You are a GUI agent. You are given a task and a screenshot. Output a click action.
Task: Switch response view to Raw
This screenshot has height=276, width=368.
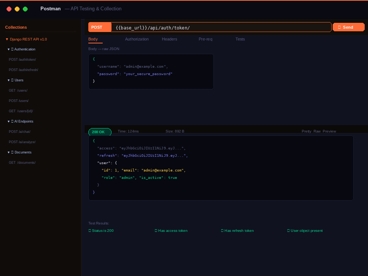click(x=317, y=131)
